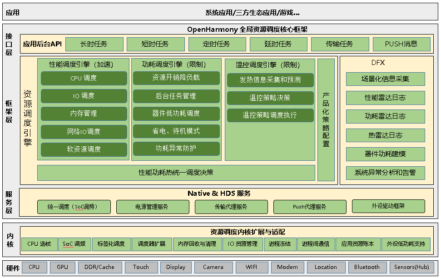
Task: Click the 内存管理 block
Action: point(84,114)
